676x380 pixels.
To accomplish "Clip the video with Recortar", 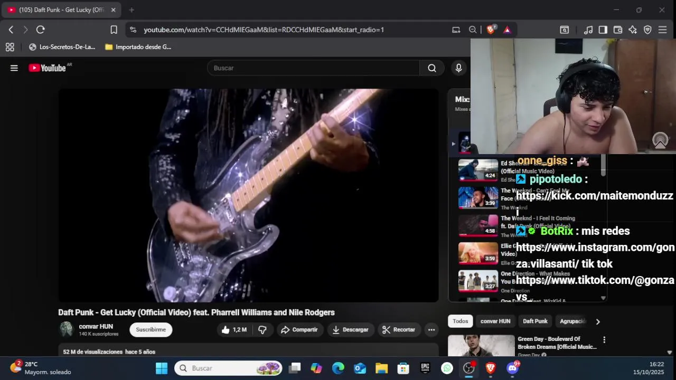I will tap(399, 329).
